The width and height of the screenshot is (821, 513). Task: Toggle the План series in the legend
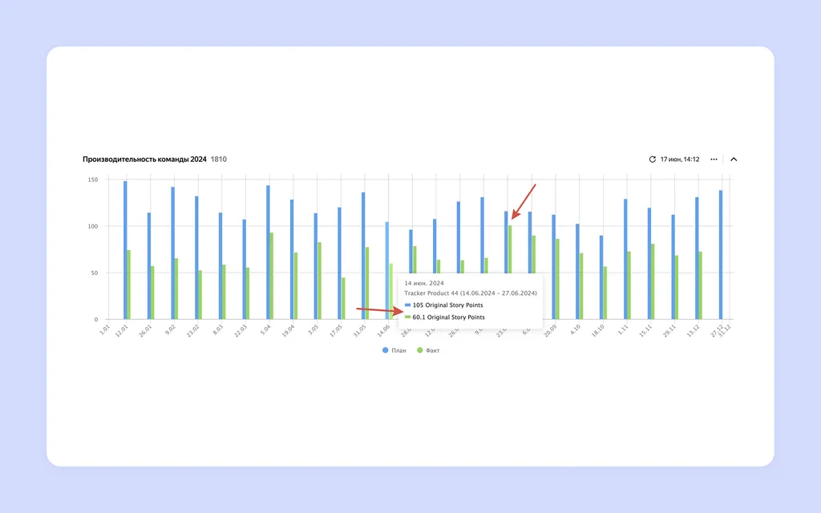pos(394,350)
